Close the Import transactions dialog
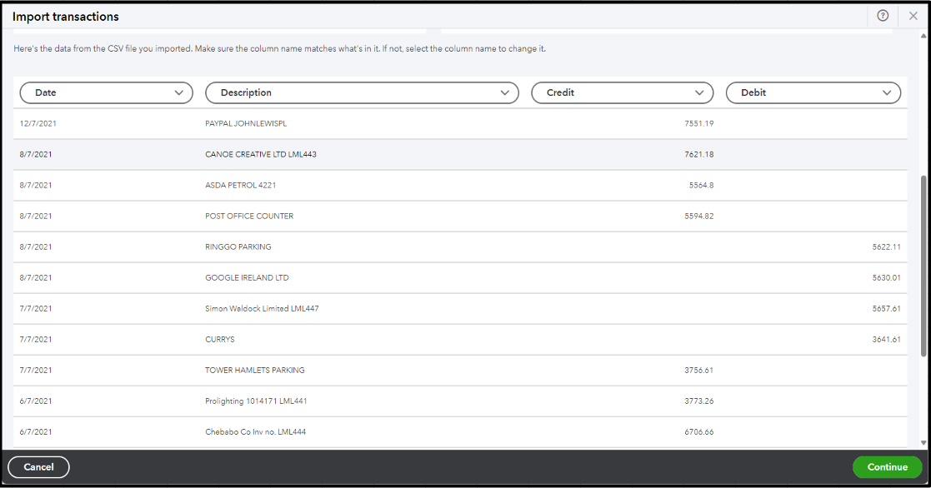Screen dimensions: 931x488 pos(913,16)
